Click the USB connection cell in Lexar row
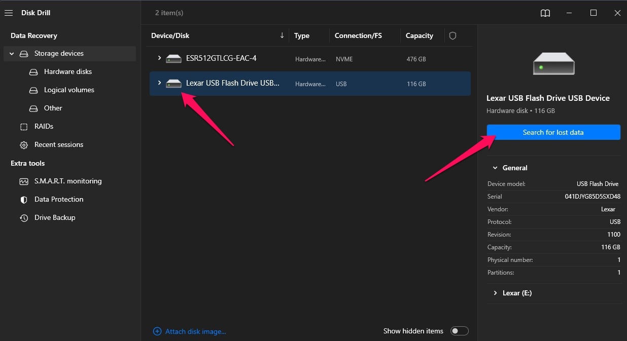This screenshot has width=627, height=341. point(341,84)
